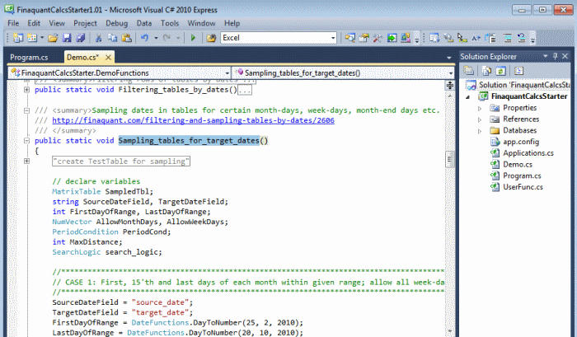Toggle auto-hide pin on Solution Explorer
Viewport: 577px width, 337px height.
pyautogui.click(x=556, y=56)
